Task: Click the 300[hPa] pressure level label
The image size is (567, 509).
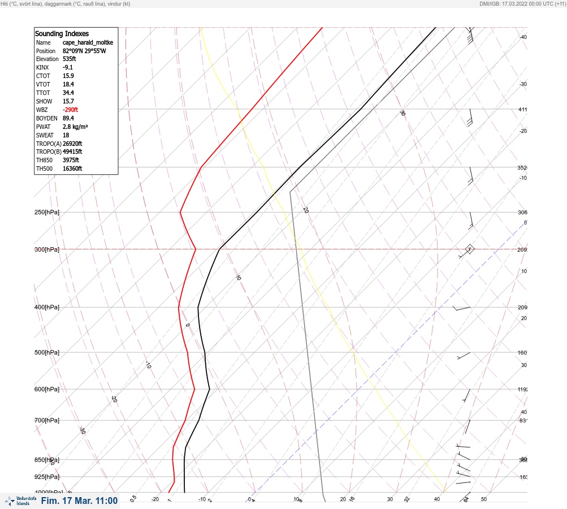Action: click(x=47, y=249)
